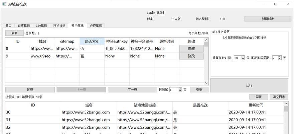Click the 神马authkey column header
Viewport: 294px width, 134px height.
[117, 41]
